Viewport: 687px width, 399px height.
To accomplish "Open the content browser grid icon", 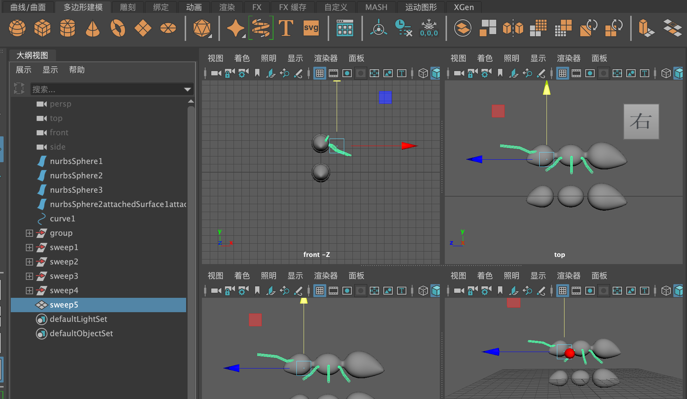I will point(345,28).
